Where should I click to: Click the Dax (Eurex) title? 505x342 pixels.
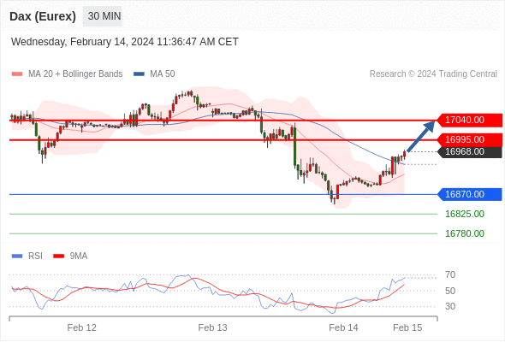[43, 16]
